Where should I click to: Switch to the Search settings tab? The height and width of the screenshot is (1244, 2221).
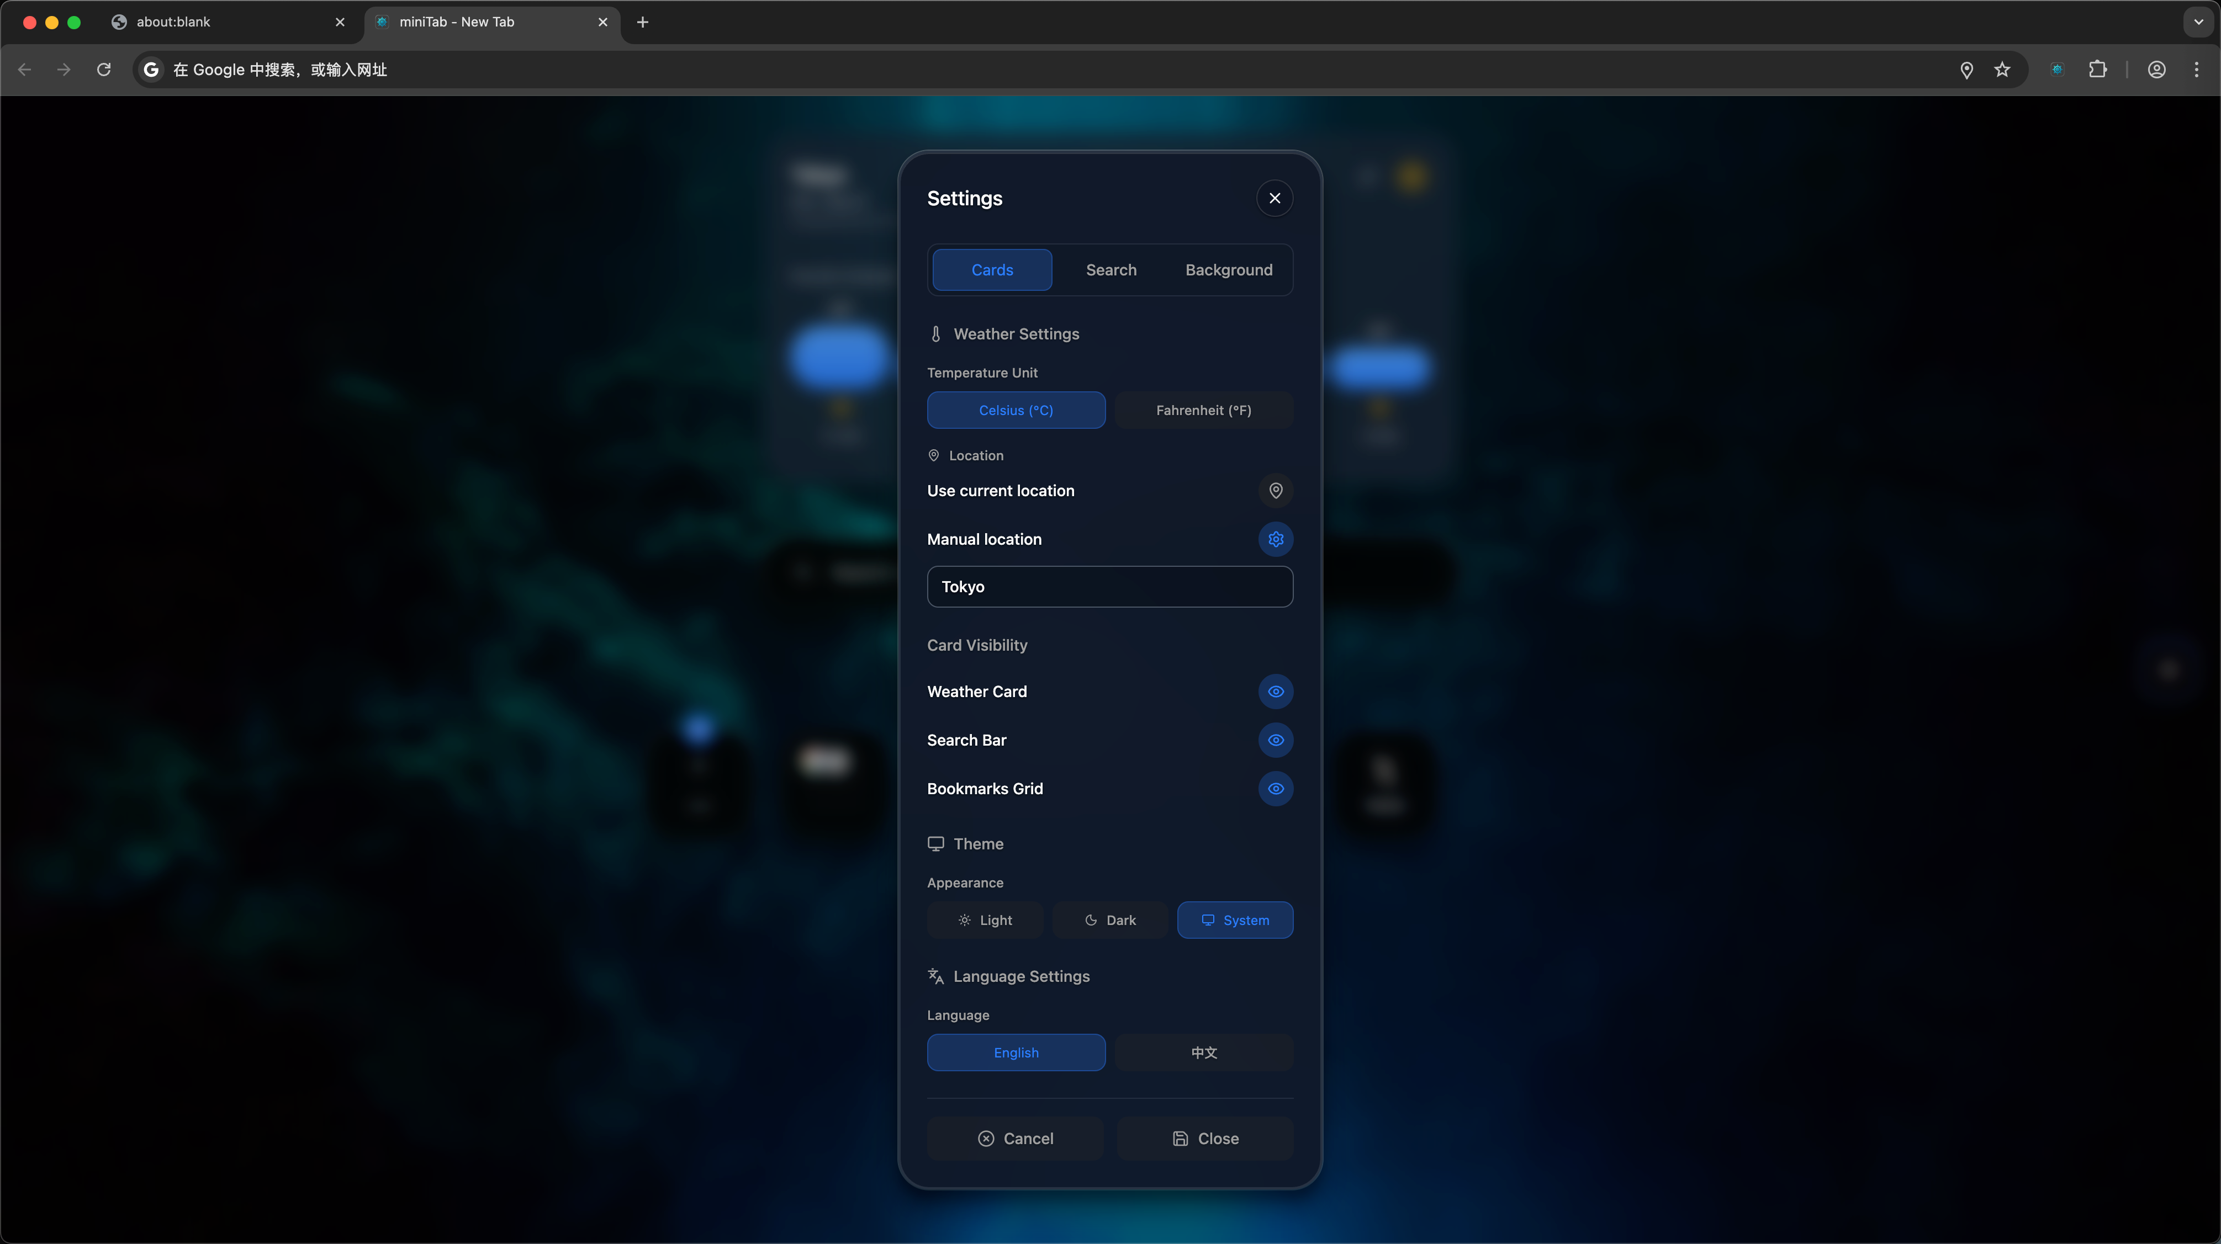(x=1110, y=270)
